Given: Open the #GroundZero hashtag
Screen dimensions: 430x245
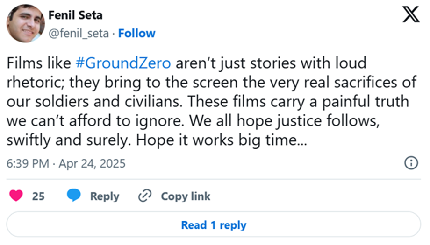Looking at the screenshot, I should click(122, 63).
